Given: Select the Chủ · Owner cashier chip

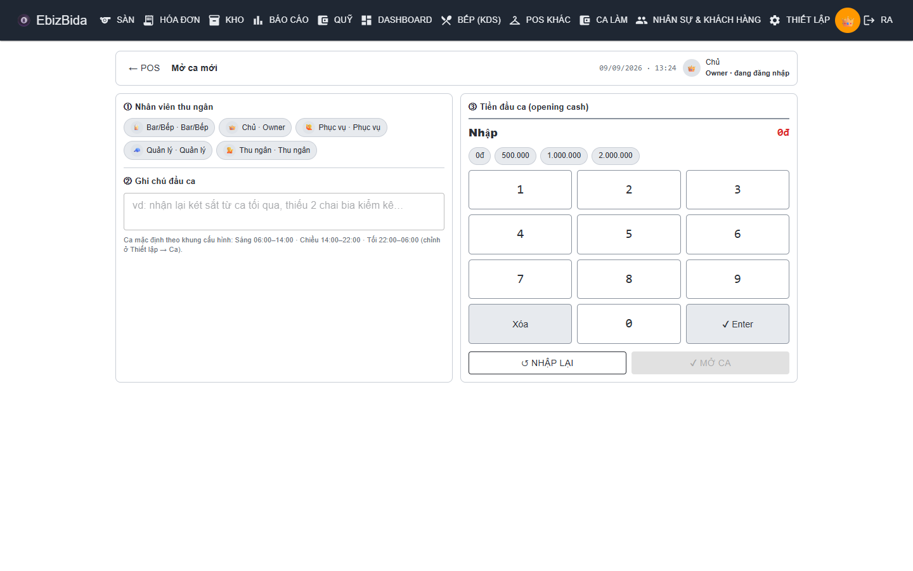Looking at the screenshot, I should 256,128.
